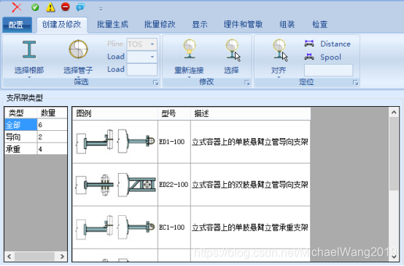Open the 定位 group dialog launcher

point(356,82)
